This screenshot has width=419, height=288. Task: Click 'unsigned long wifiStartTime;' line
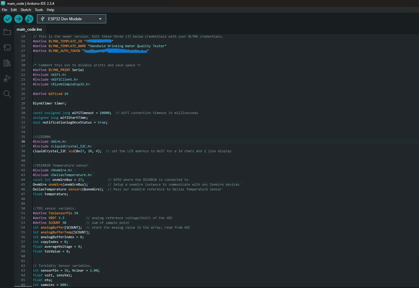60,118
